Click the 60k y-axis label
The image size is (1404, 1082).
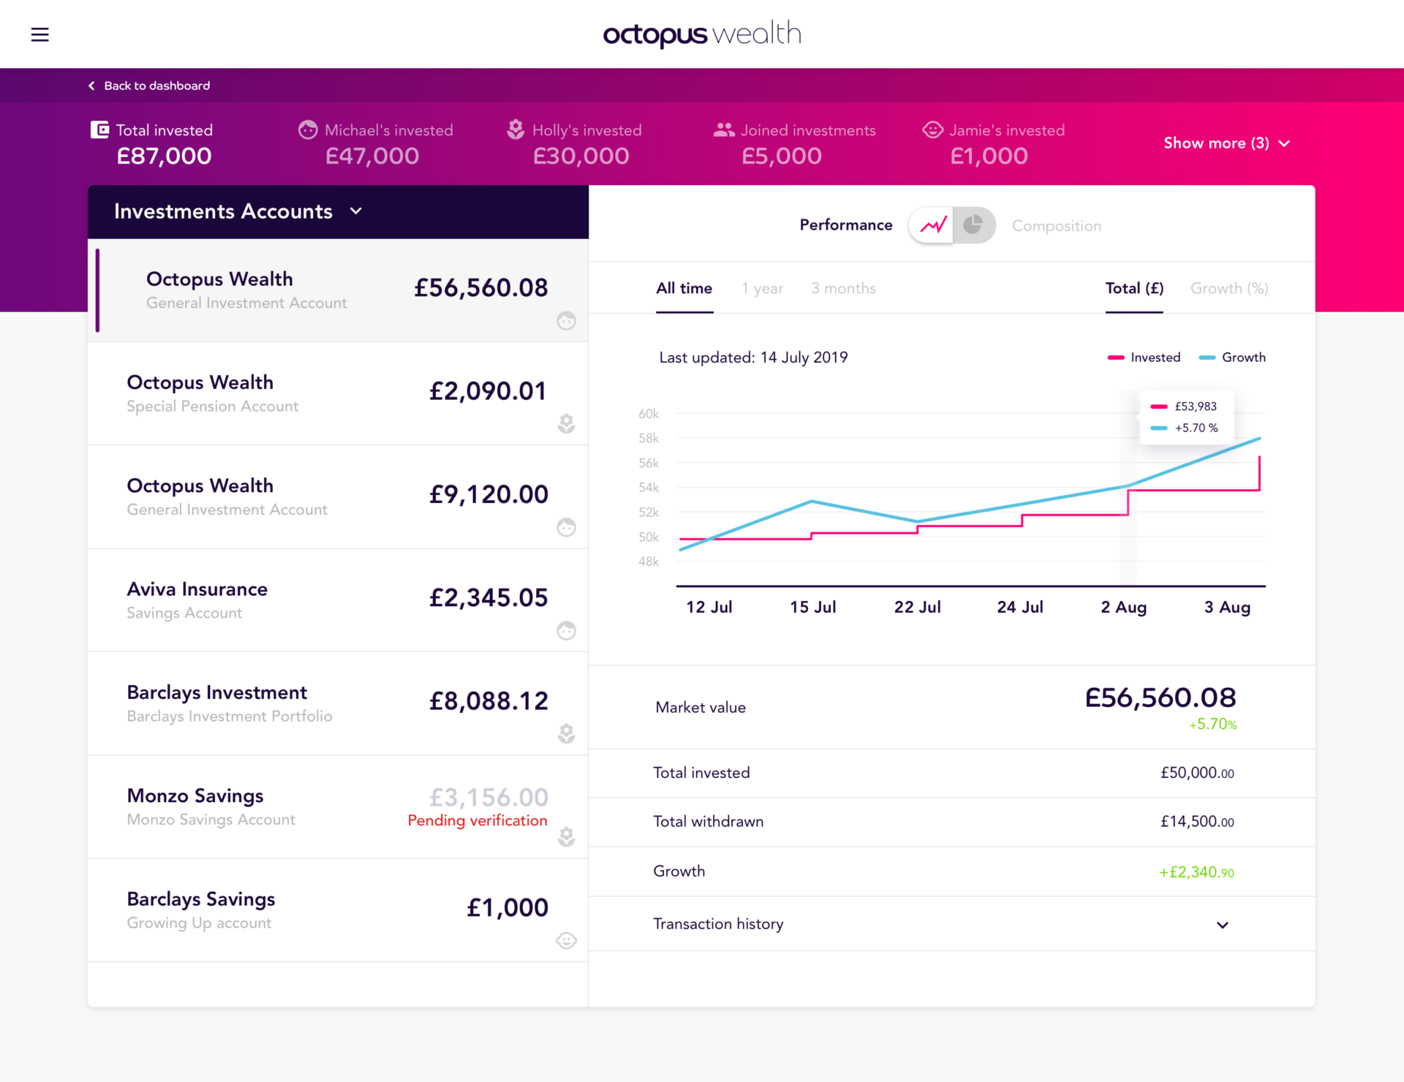click(649, 414)
